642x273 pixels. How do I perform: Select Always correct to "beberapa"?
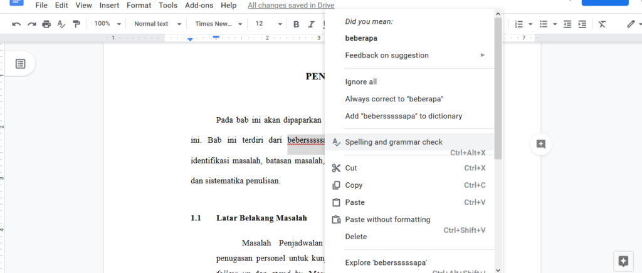pos(409,99)
